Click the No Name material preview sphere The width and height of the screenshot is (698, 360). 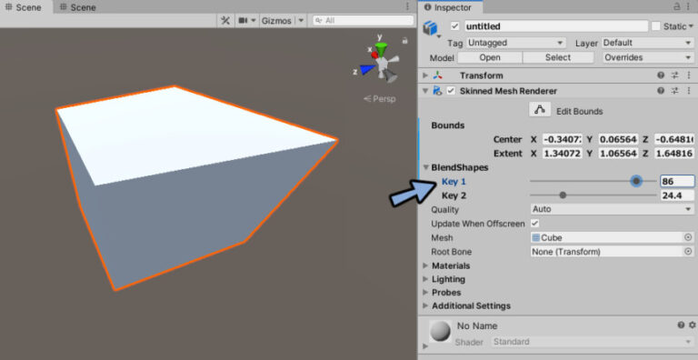440,332
